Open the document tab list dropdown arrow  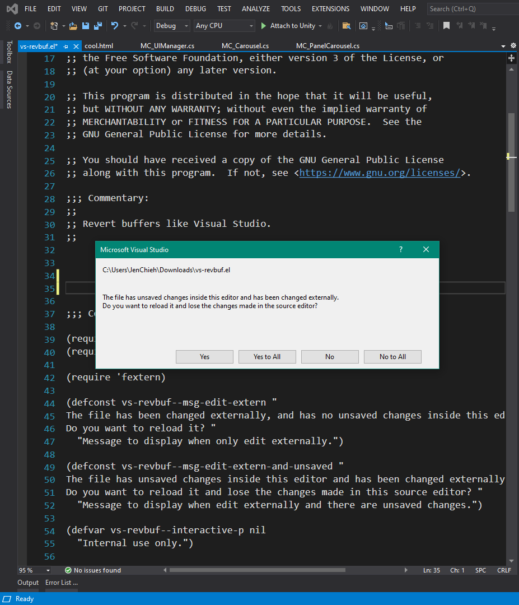pos(503,46)
